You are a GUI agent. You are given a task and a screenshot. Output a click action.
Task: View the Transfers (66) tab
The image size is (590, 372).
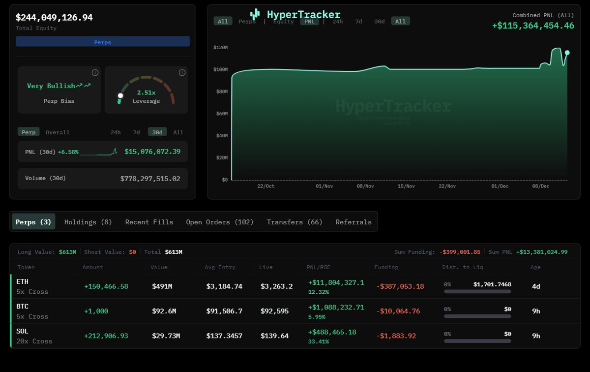click(x=295, y=222)
